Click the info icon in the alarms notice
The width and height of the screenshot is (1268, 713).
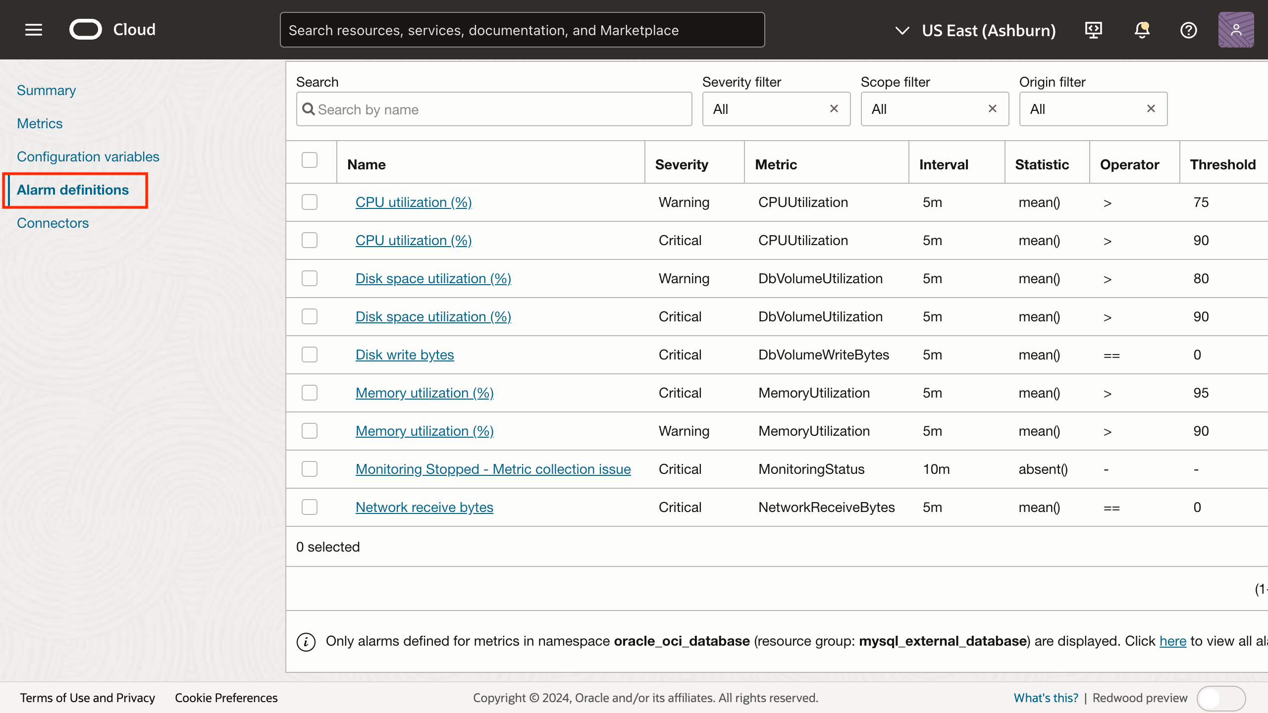pos(306,641)
